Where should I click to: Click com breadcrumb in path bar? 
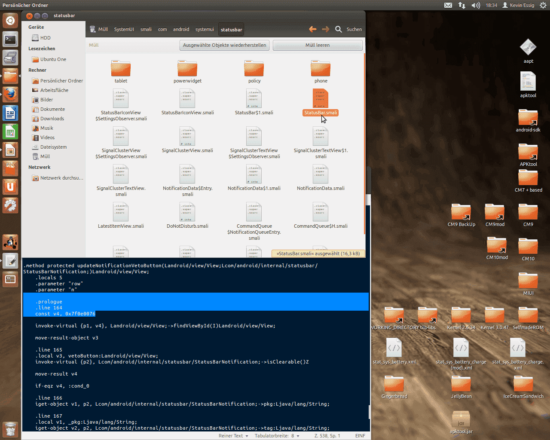point(162,29)
